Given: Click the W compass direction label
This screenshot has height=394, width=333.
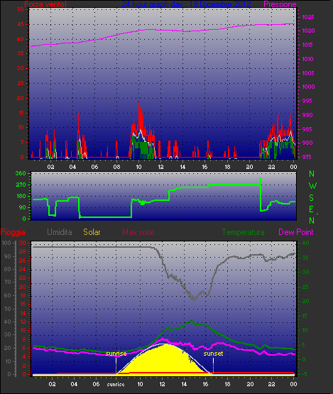Looking at the screenshot, I should click(312, 186).
